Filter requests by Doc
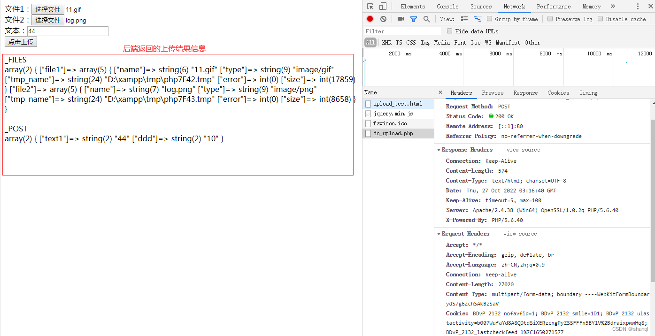 click(x=476, y=43)
